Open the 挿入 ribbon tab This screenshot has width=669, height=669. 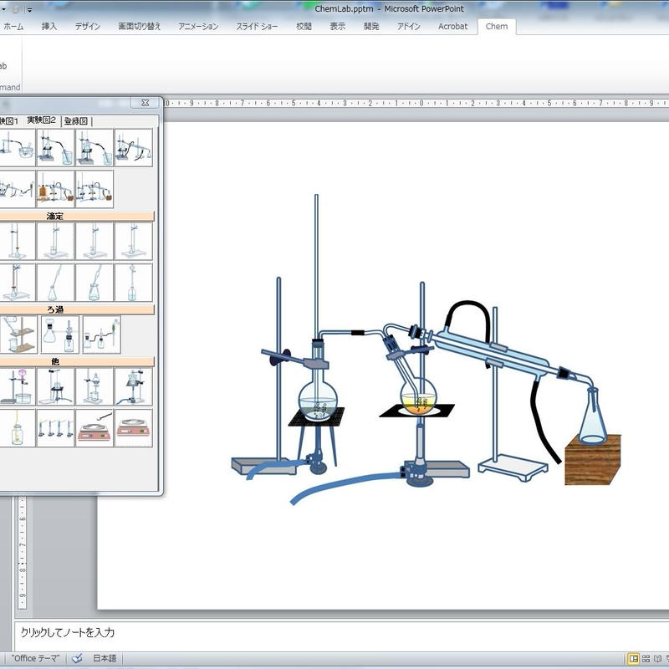[x=49, y=27]
